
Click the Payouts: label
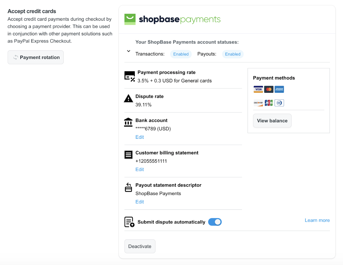pyautogui.click(x=207, y=54)
